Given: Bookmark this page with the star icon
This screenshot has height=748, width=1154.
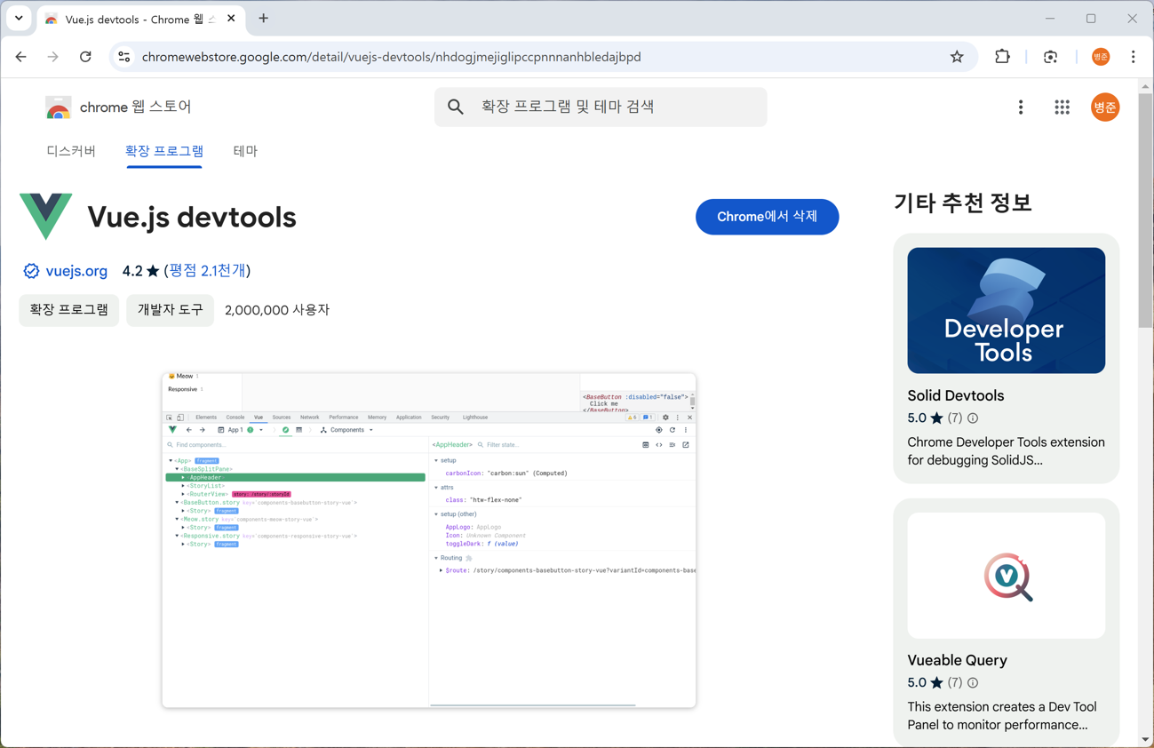Looking at the screenshot, I should (957, 57).
